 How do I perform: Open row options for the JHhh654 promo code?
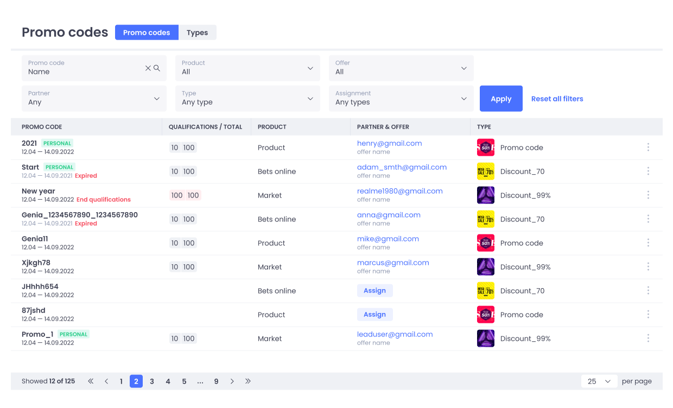[x=648, y=291]
